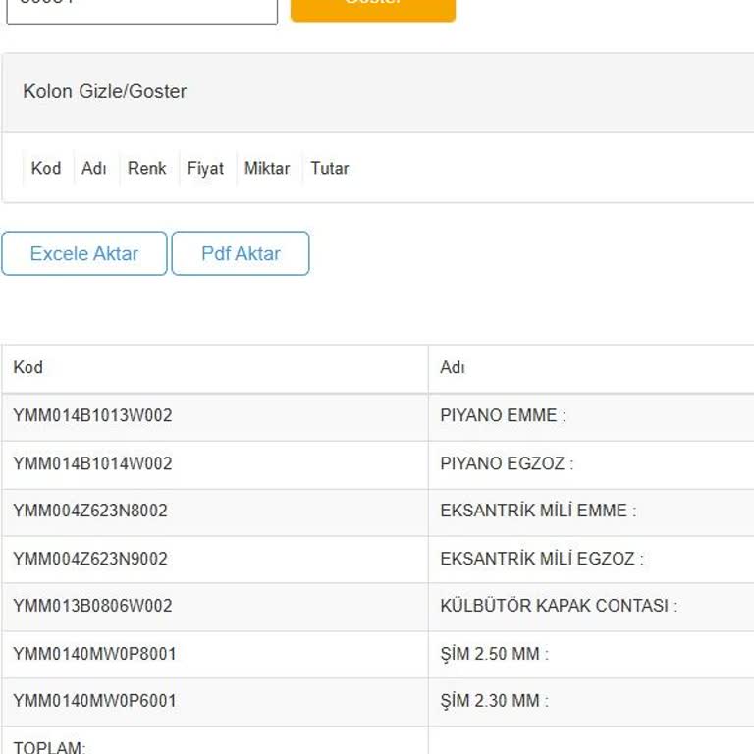Click the PIYANO EGZOZ cell
754x754 pixels.
[591, 464]
